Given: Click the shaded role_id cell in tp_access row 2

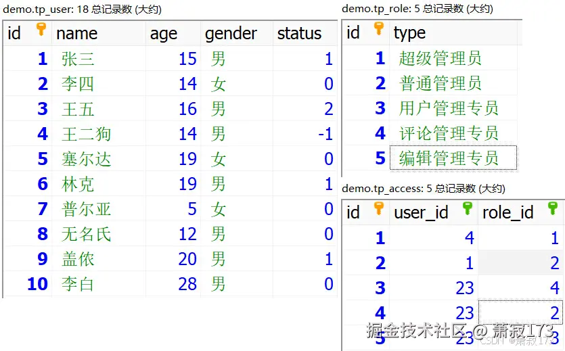Looking at the screenshot, I should (521, 263).
